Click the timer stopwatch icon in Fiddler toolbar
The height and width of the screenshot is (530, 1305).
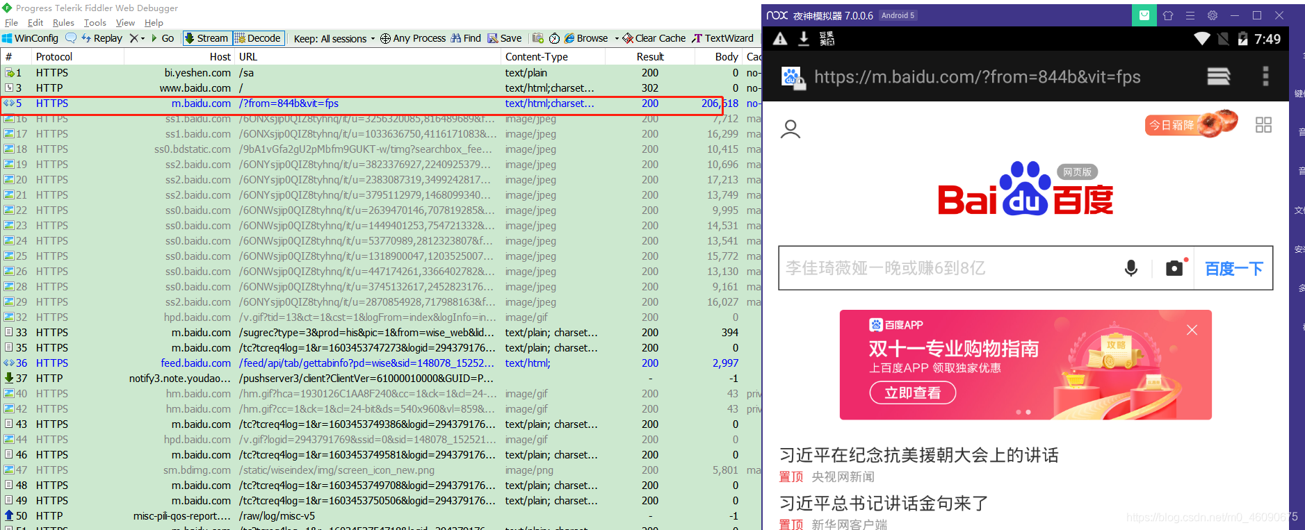(x=554, y=38)
